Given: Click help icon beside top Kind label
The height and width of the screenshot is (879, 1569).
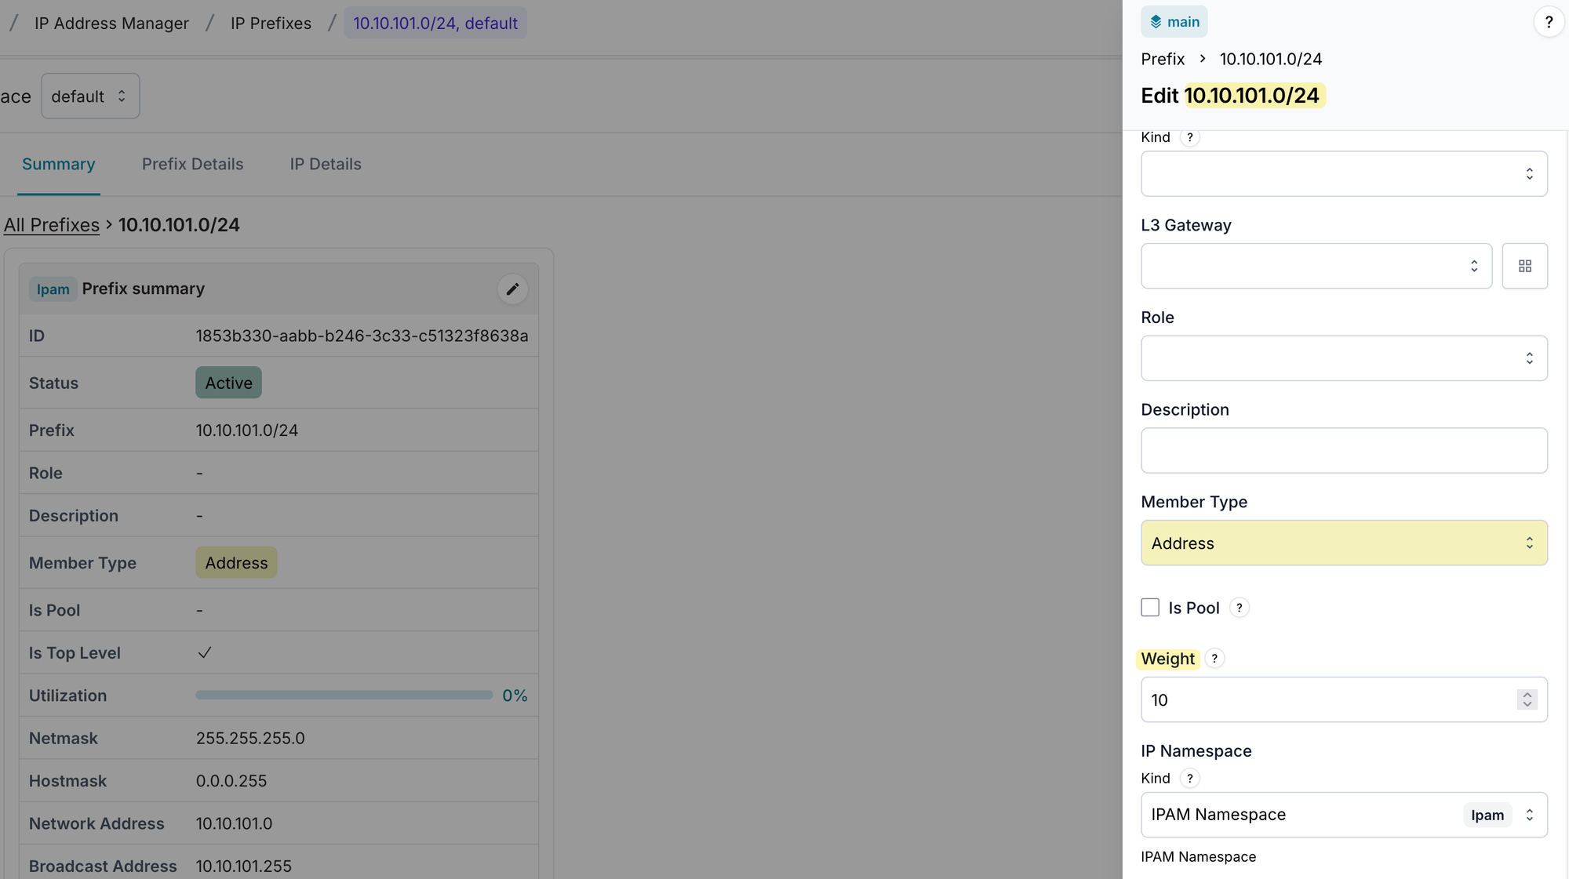Looking at the screenshot, I should coord(1190,137).
